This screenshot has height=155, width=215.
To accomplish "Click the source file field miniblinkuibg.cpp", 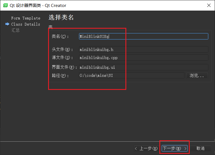I will coord(144,58).
